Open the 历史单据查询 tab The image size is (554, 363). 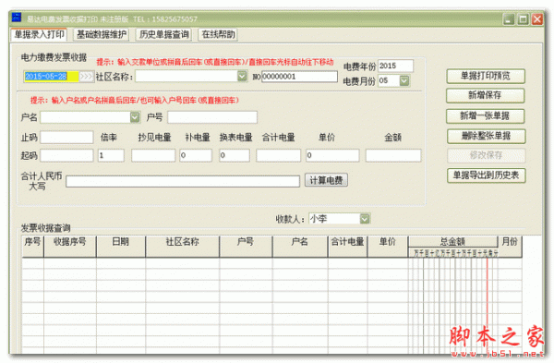pos(164,35)
